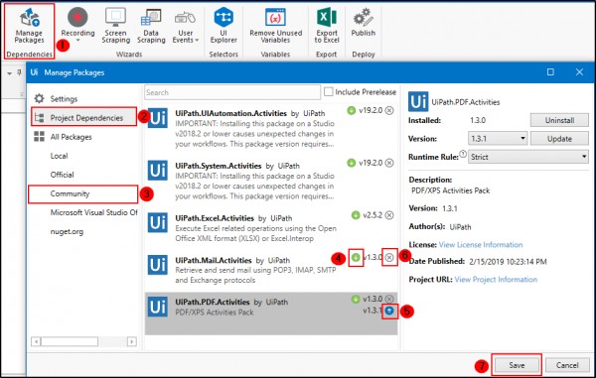
Task: Click the Save button
Action: [x=517, y=365]
